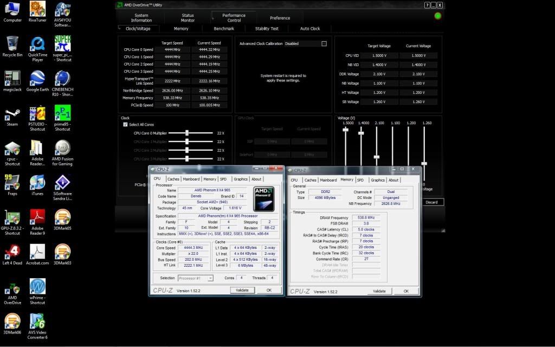Screen dimensions: 555x347
Task: Click the green status indicator in AMD OverDrive
Action: (x=438, y=16)
